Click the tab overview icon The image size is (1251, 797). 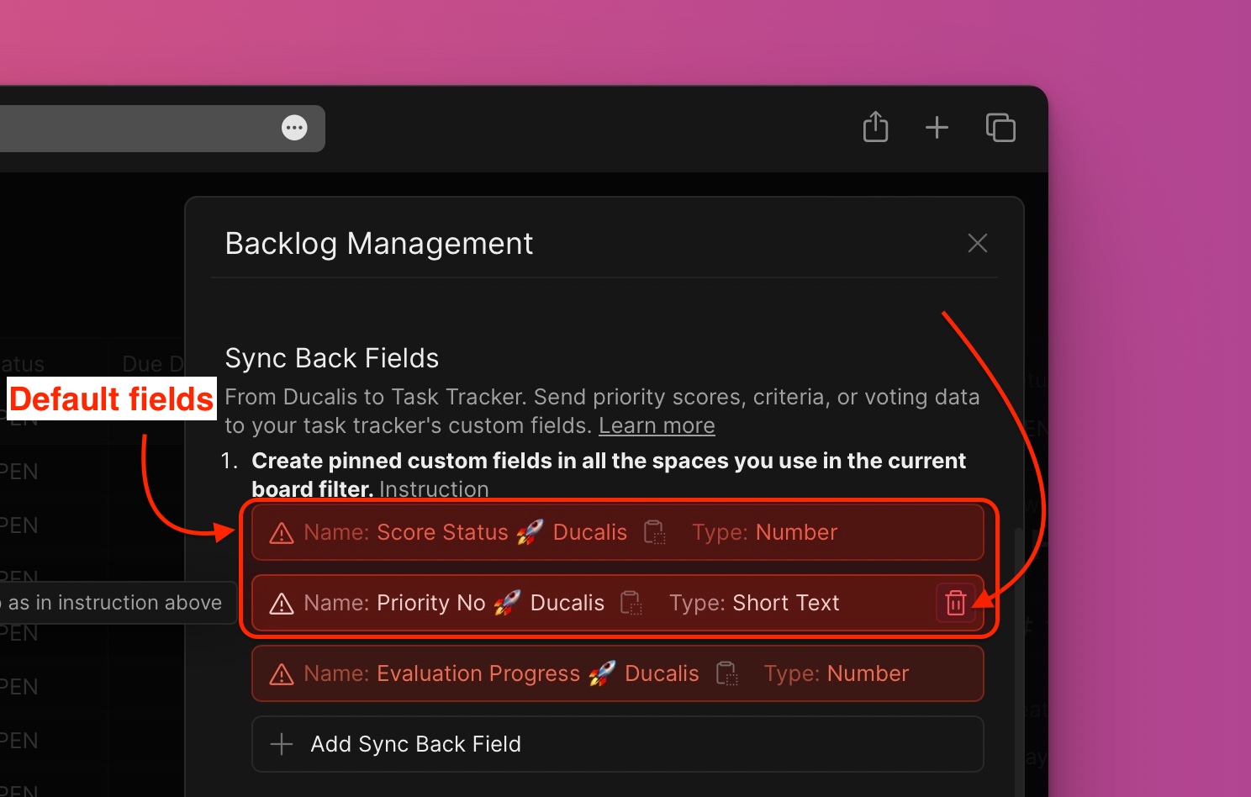tap(1000, 127)
